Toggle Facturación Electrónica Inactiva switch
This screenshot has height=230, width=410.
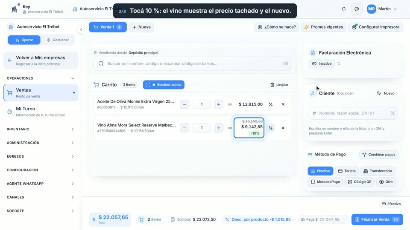[322, 63]
